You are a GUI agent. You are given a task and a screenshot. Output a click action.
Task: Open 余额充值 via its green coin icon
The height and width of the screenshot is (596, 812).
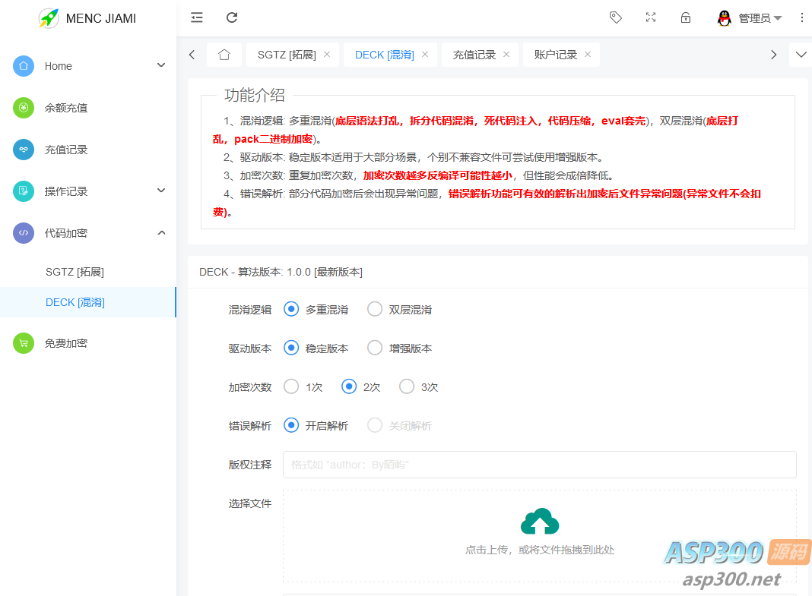tap(24, 108)
